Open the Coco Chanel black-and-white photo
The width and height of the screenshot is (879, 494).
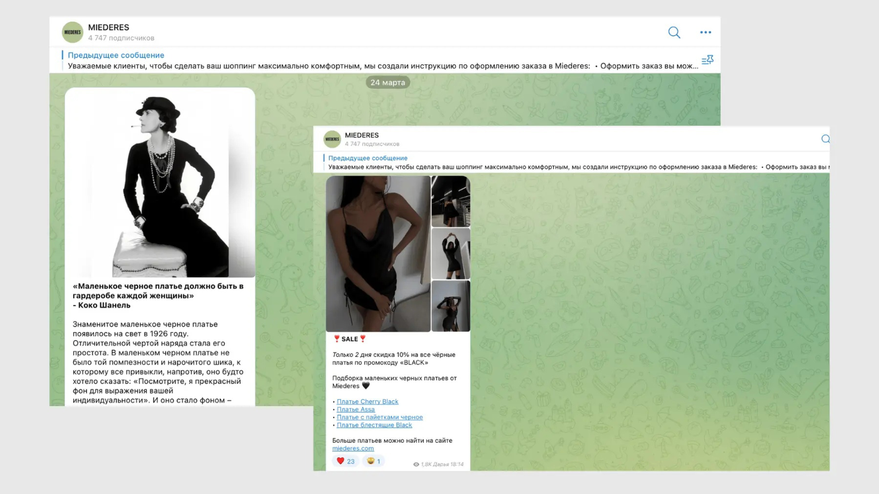[x=160, y=182]
